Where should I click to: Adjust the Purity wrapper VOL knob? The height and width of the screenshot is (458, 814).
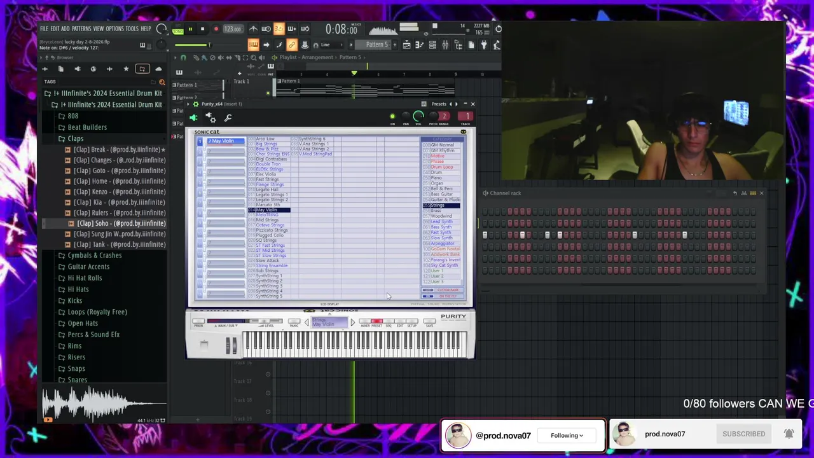click(x=418, y=116)
